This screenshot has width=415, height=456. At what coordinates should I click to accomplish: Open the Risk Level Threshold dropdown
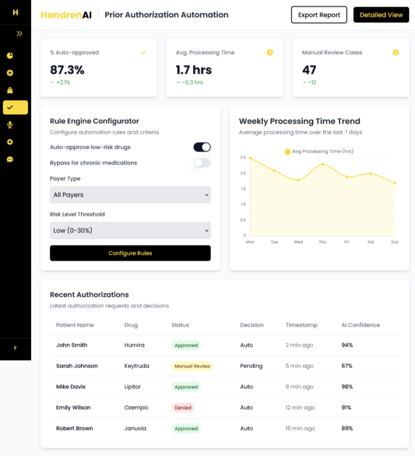(130, 231)
